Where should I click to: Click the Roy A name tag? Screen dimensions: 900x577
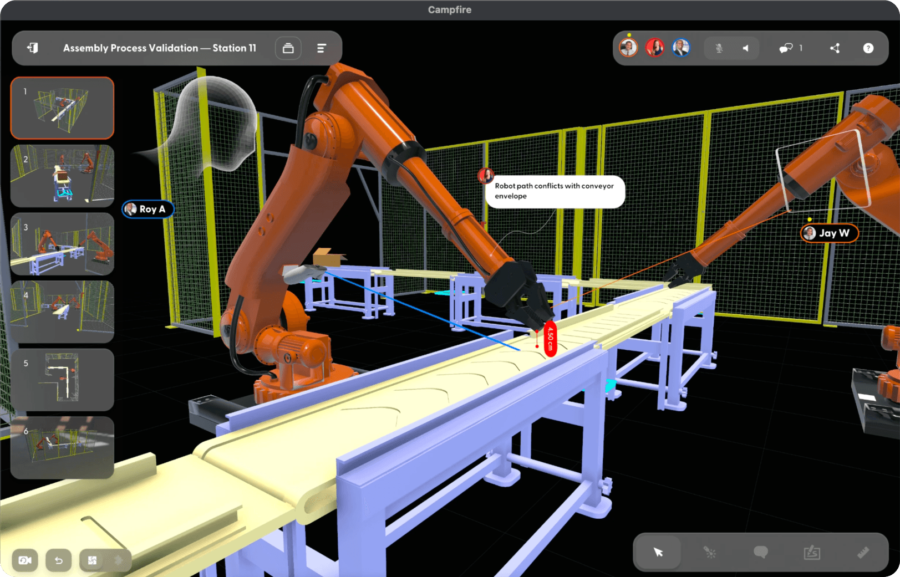[x=148, y=210]
